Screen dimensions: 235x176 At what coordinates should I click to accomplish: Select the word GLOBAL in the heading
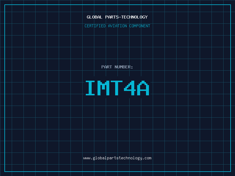(95, 17)
